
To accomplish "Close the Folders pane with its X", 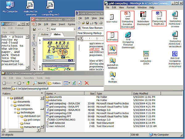I will (x=42, y=93).
